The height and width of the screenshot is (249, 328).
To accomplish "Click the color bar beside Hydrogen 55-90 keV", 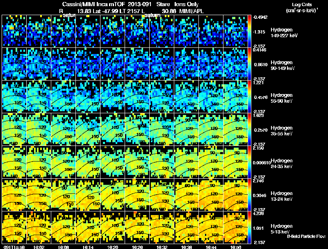I will (249, 96).
